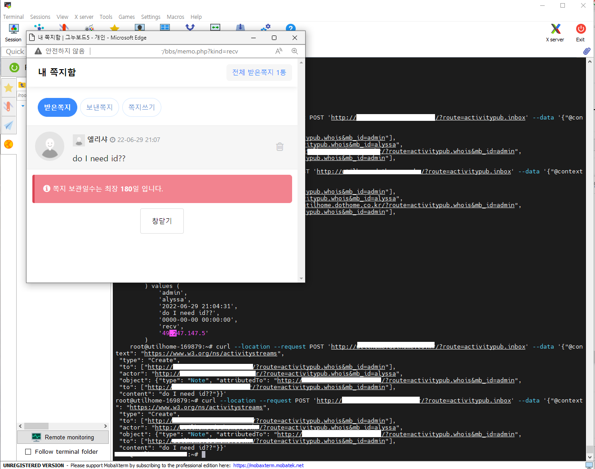Click the page icon in Edge title bar
Image resolution: width=595 pixels, height=469 pixels.
click(32, 38)
